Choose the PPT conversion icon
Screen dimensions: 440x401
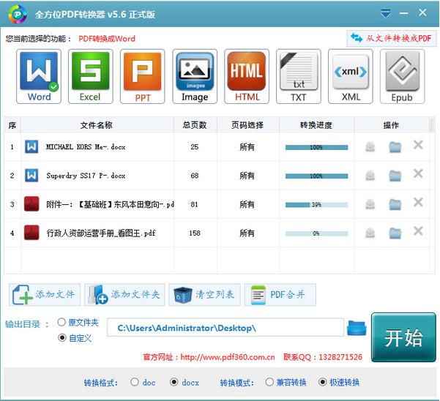[x=142, y=77]
